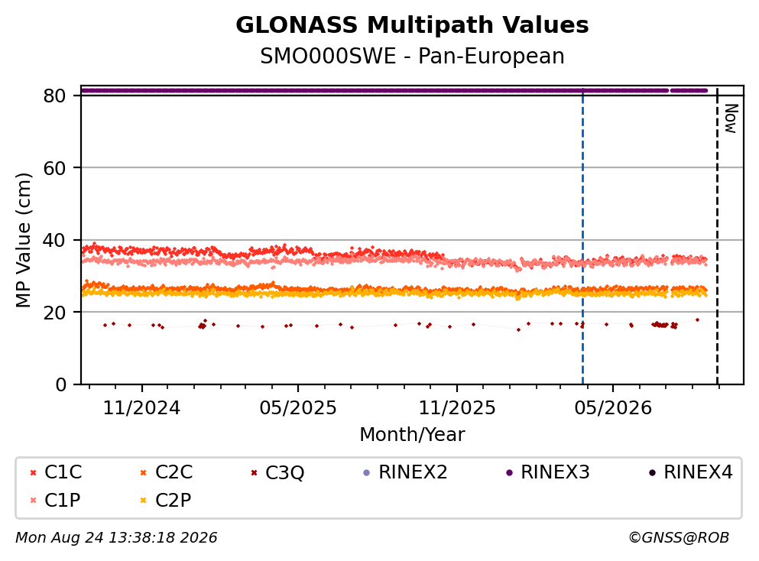
Task: Select the C1P legend label
Action: (62, 500)
